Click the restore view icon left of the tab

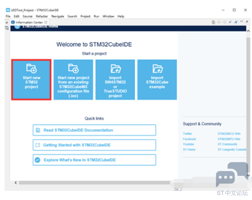click(x=6, y=22)
